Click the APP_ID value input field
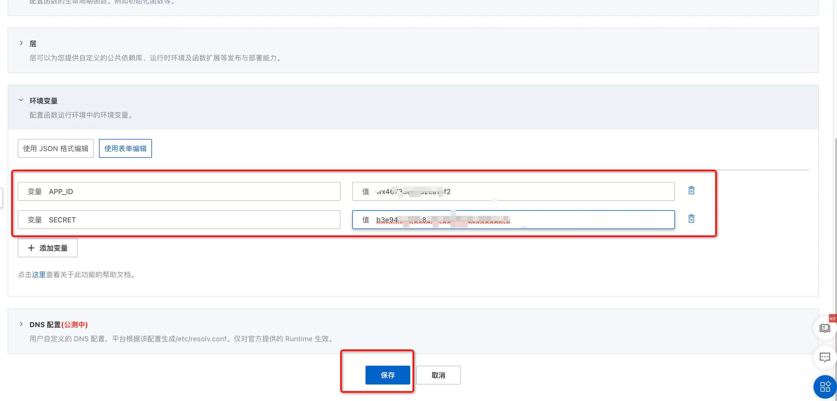Screen dimensions: 837x401 click(513, 191)
